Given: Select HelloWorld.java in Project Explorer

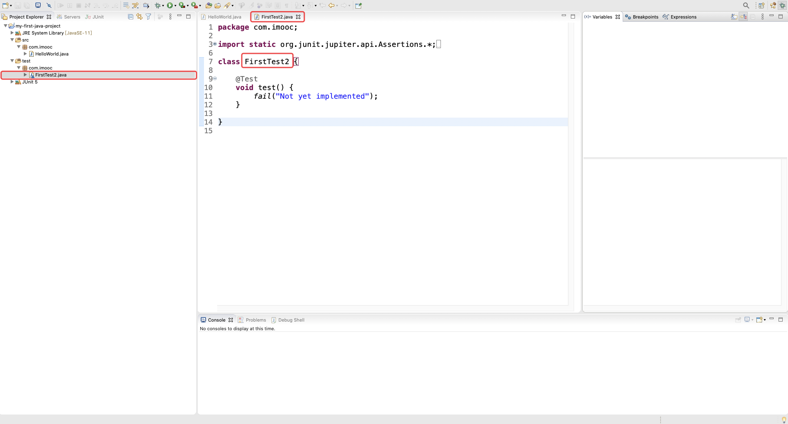Looking at the screenshot, I should coord(52,54).
